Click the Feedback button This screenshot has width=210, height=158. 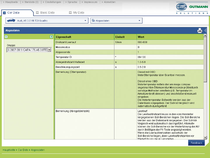click(x=196, y=143)
